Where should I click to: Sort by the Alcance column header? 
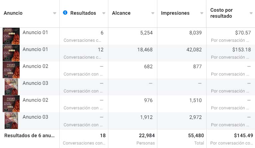121,13
